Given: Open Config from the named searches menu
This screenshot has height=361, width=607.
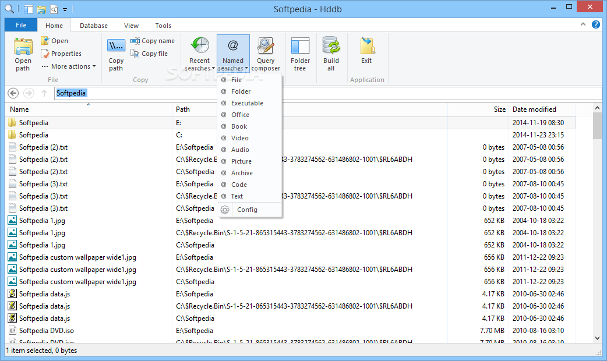Looking at the screenshot, I should pos(250,210).
